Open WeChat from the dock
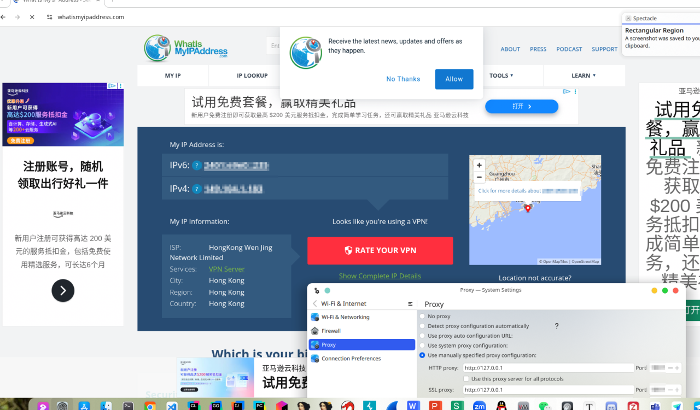Viewport: 700px width, 410px height. [545, 406]
